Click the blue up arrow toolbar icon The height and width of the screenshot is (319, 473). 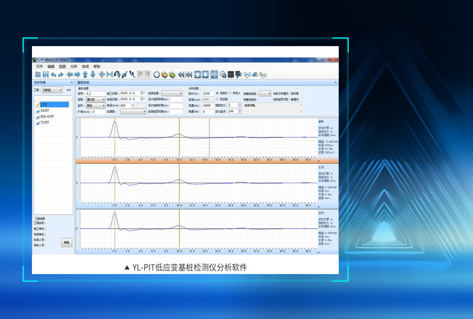coord(85,74)
